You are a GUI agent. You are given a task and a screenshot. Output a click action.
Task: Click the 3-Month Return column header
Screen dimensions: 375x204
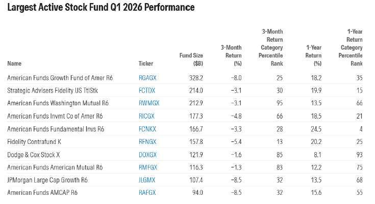231,55
